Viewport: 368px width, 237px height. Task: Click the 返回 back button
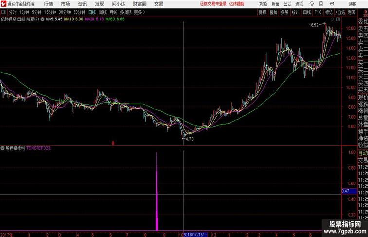pyautogui.click(x=351, y=12)
